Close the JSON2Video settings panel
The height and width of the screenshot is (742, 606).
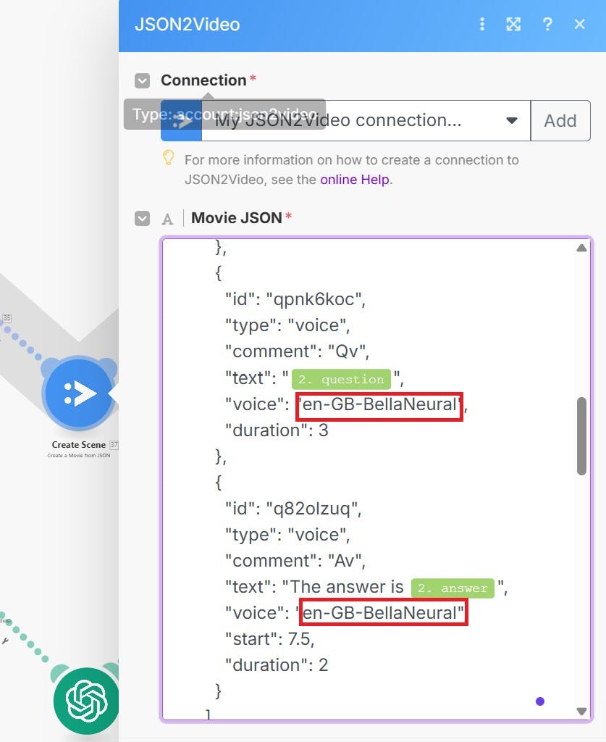point(579,25)
